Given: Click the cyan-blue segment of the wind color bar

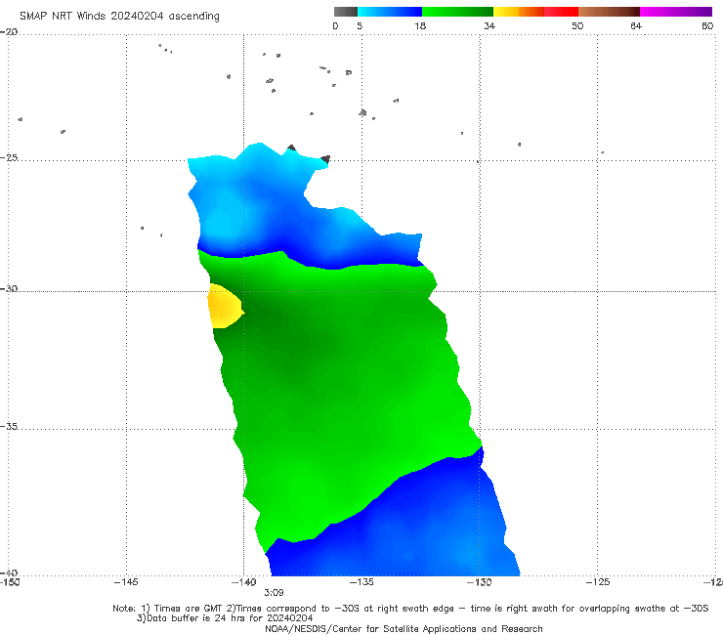Looking at the screenshot, I should 390,12.
